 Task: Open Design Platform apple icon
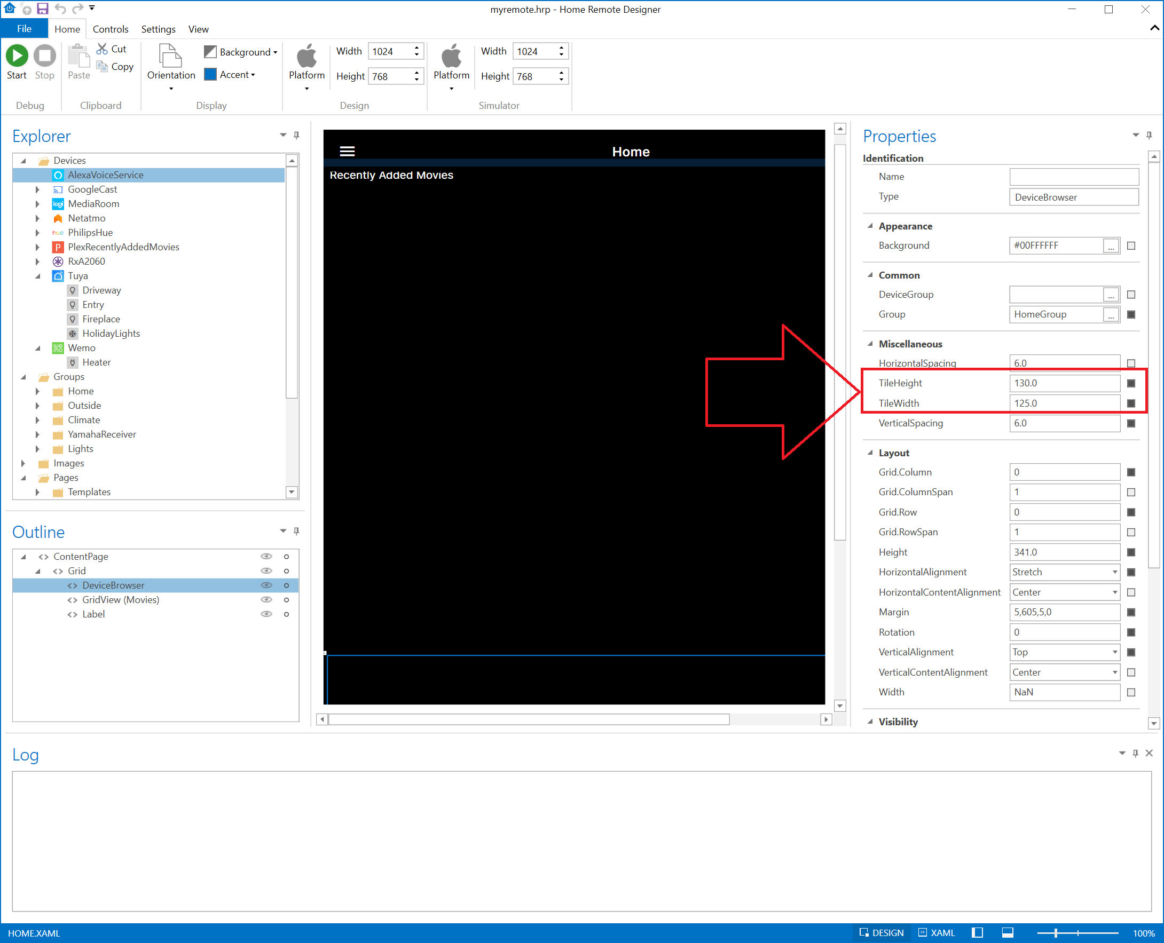click(306, 56)
